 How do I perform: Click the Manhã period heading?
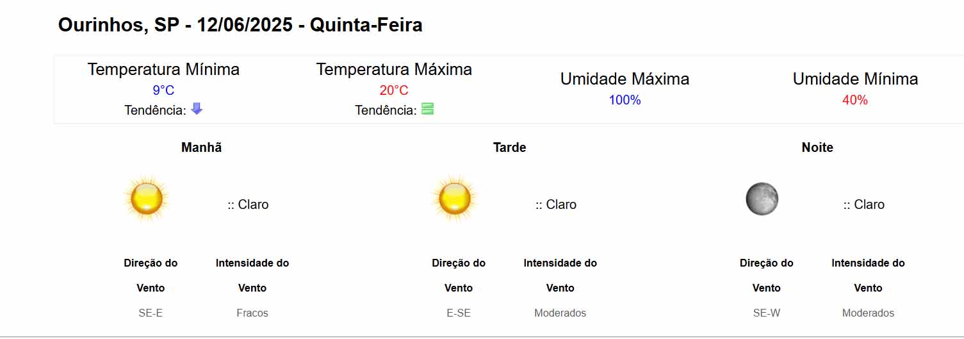point(202,147)
